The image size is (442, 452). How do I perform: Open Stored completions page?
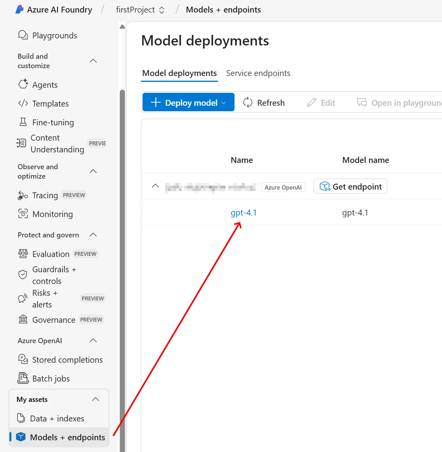point(67,360)
